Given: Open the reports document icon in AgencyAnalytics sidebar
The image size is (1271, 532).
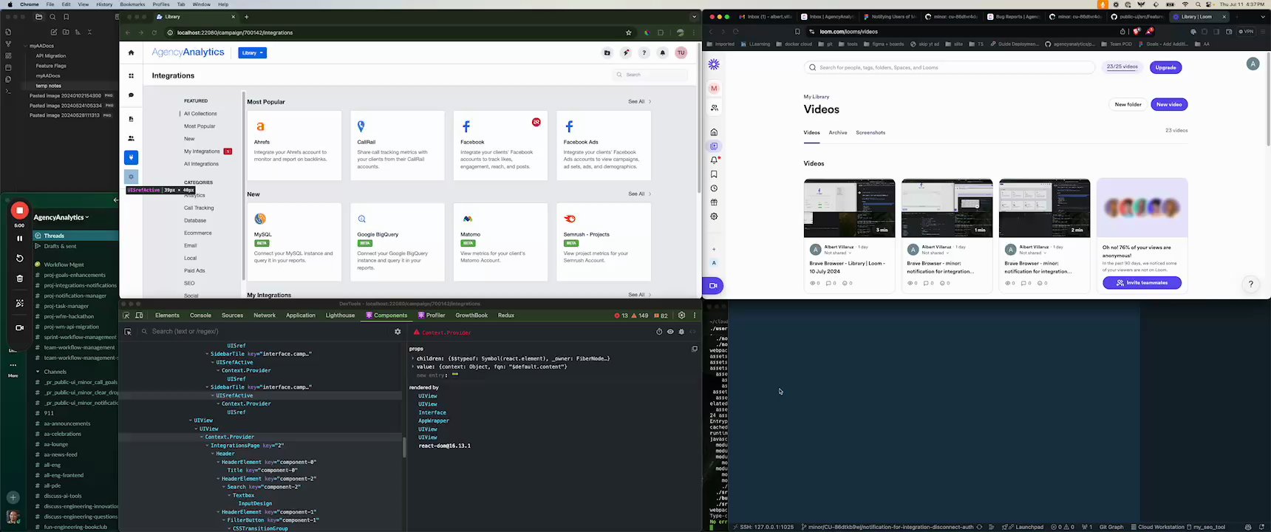Looking at the screenshot, I should 132,119.
